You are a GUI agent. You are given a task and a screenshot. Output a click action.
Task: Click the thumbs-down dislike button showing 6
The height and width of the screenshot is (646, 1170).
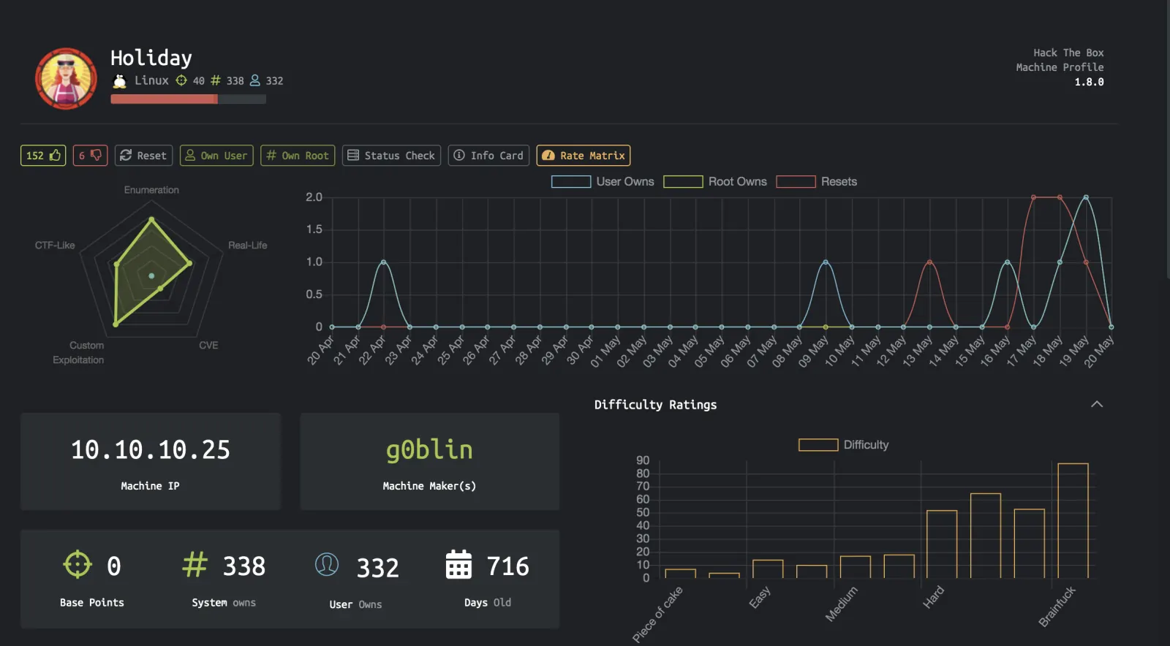[x=91, y=156]
